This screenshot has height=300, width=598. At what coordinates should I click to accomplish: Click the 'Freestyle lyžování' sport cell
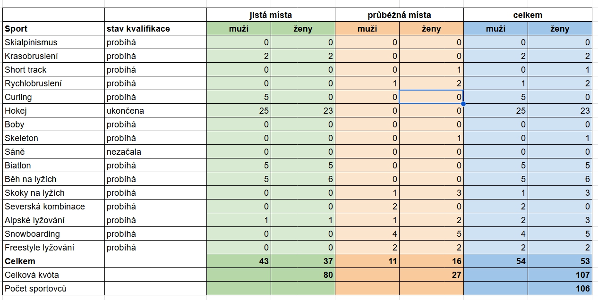coord(54,248)
